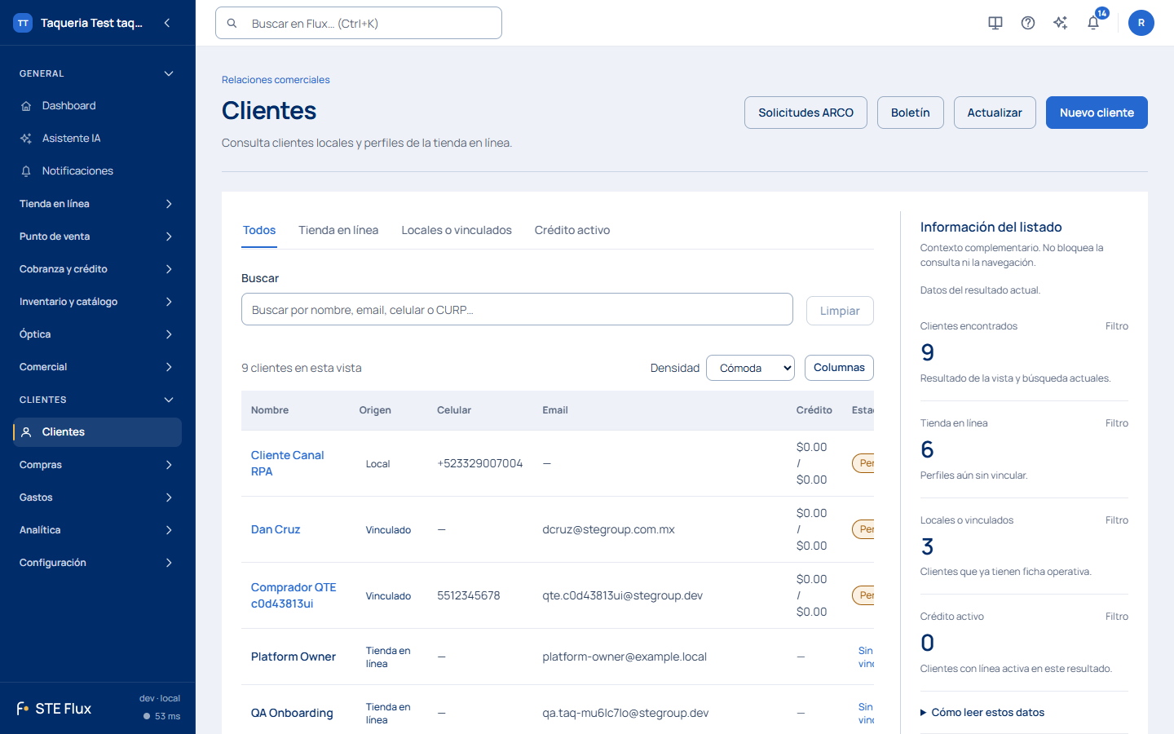Open the guide book icon in the top bar
Screen dimensions: 1174x734
pos(995,23)
